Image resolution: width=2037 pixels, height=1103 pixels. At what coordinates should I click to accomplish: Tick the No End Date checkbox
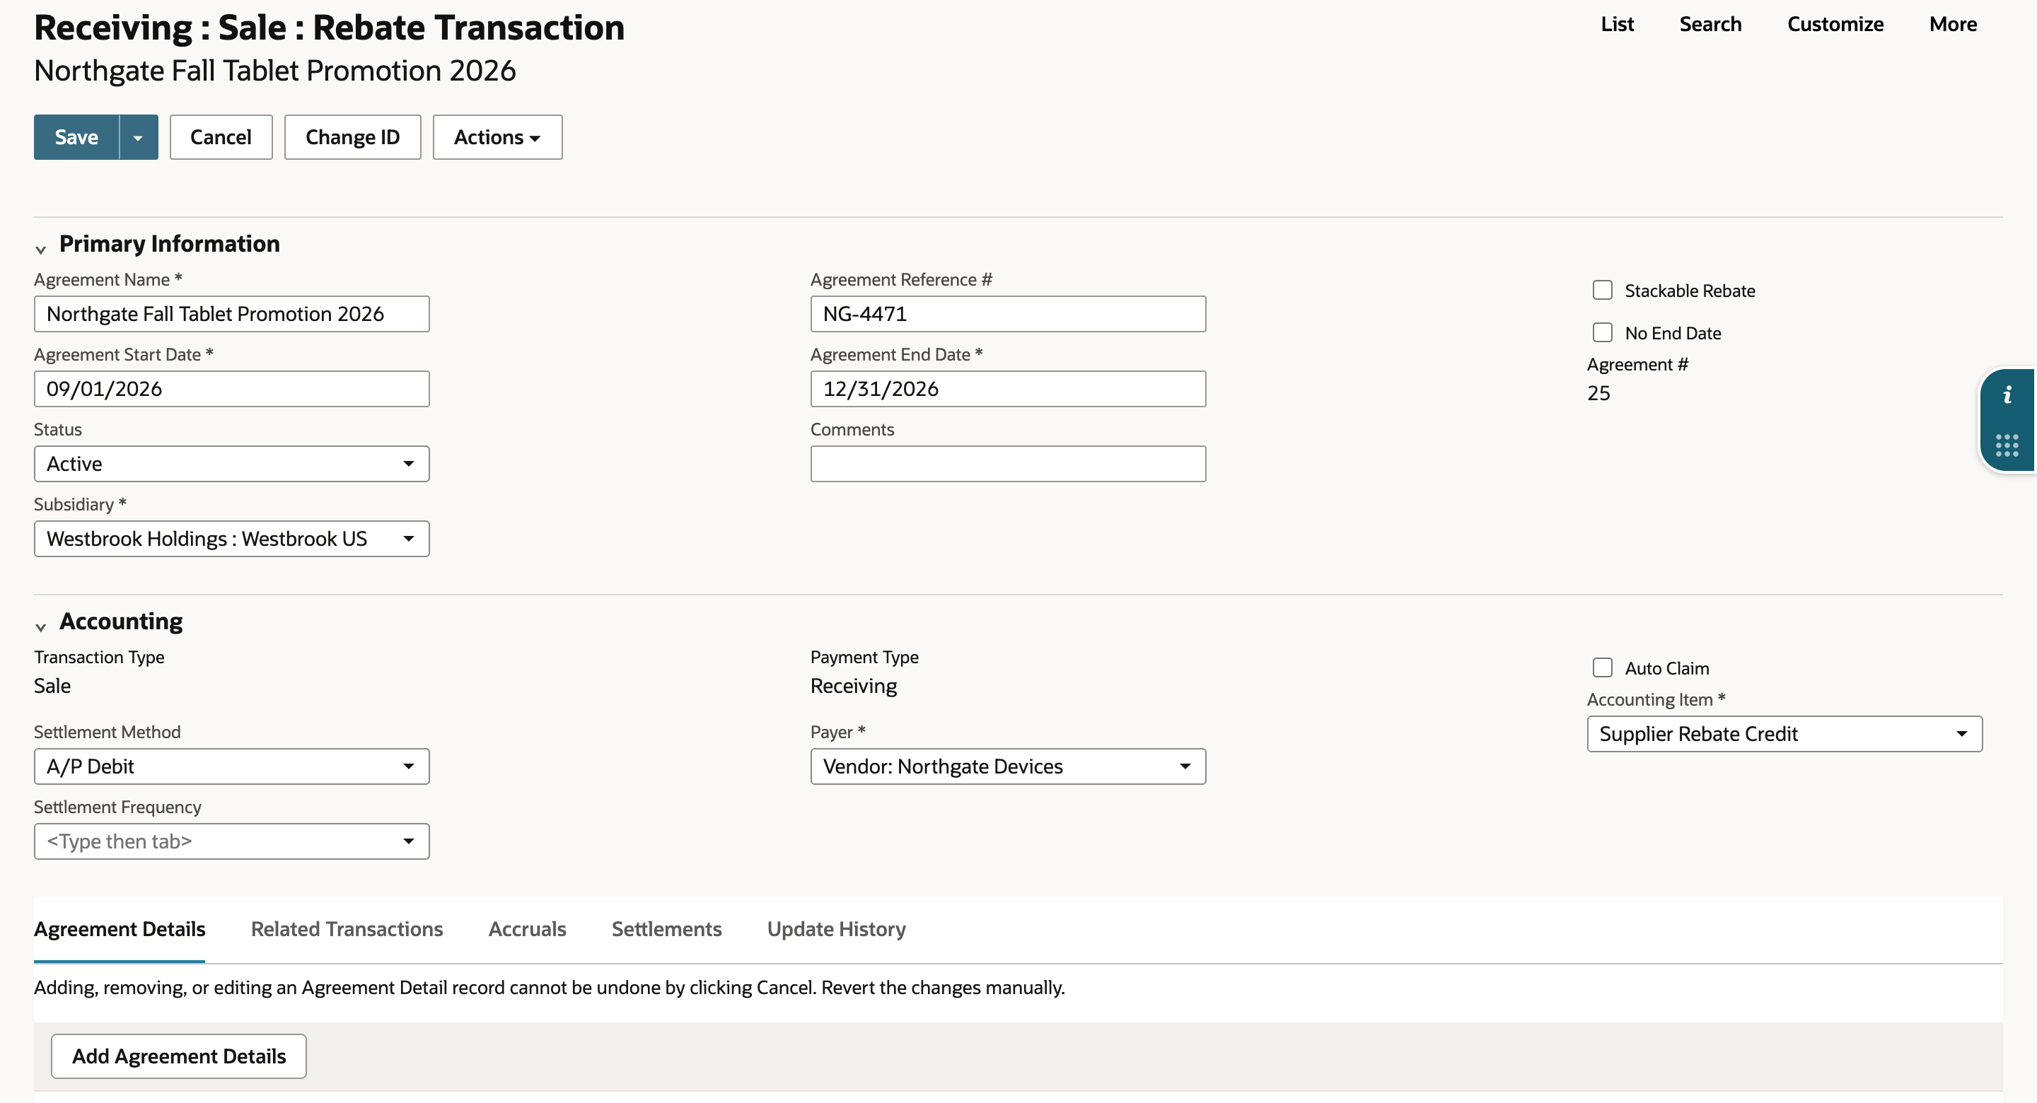coord(1602,333)
